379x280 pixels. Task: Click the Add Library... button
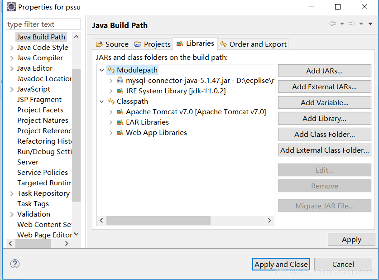pos(324,118)
